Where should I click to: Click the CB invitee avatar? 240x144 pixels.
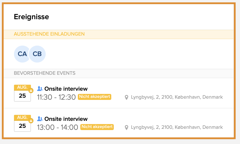point(37,54)
